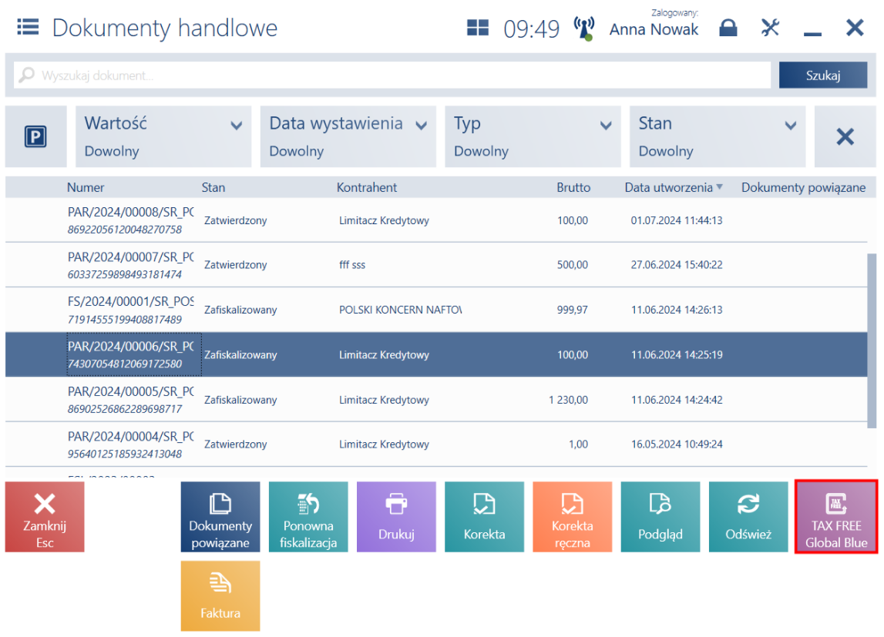884x637 pixels.
Task: Focus the Wyszukaj dokument search field
Action: click(x=392, y=75)
